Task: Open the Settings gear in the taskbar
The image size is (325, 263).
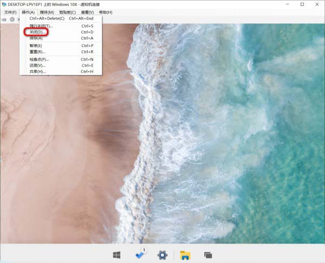Action: click(x=162, y=255)
